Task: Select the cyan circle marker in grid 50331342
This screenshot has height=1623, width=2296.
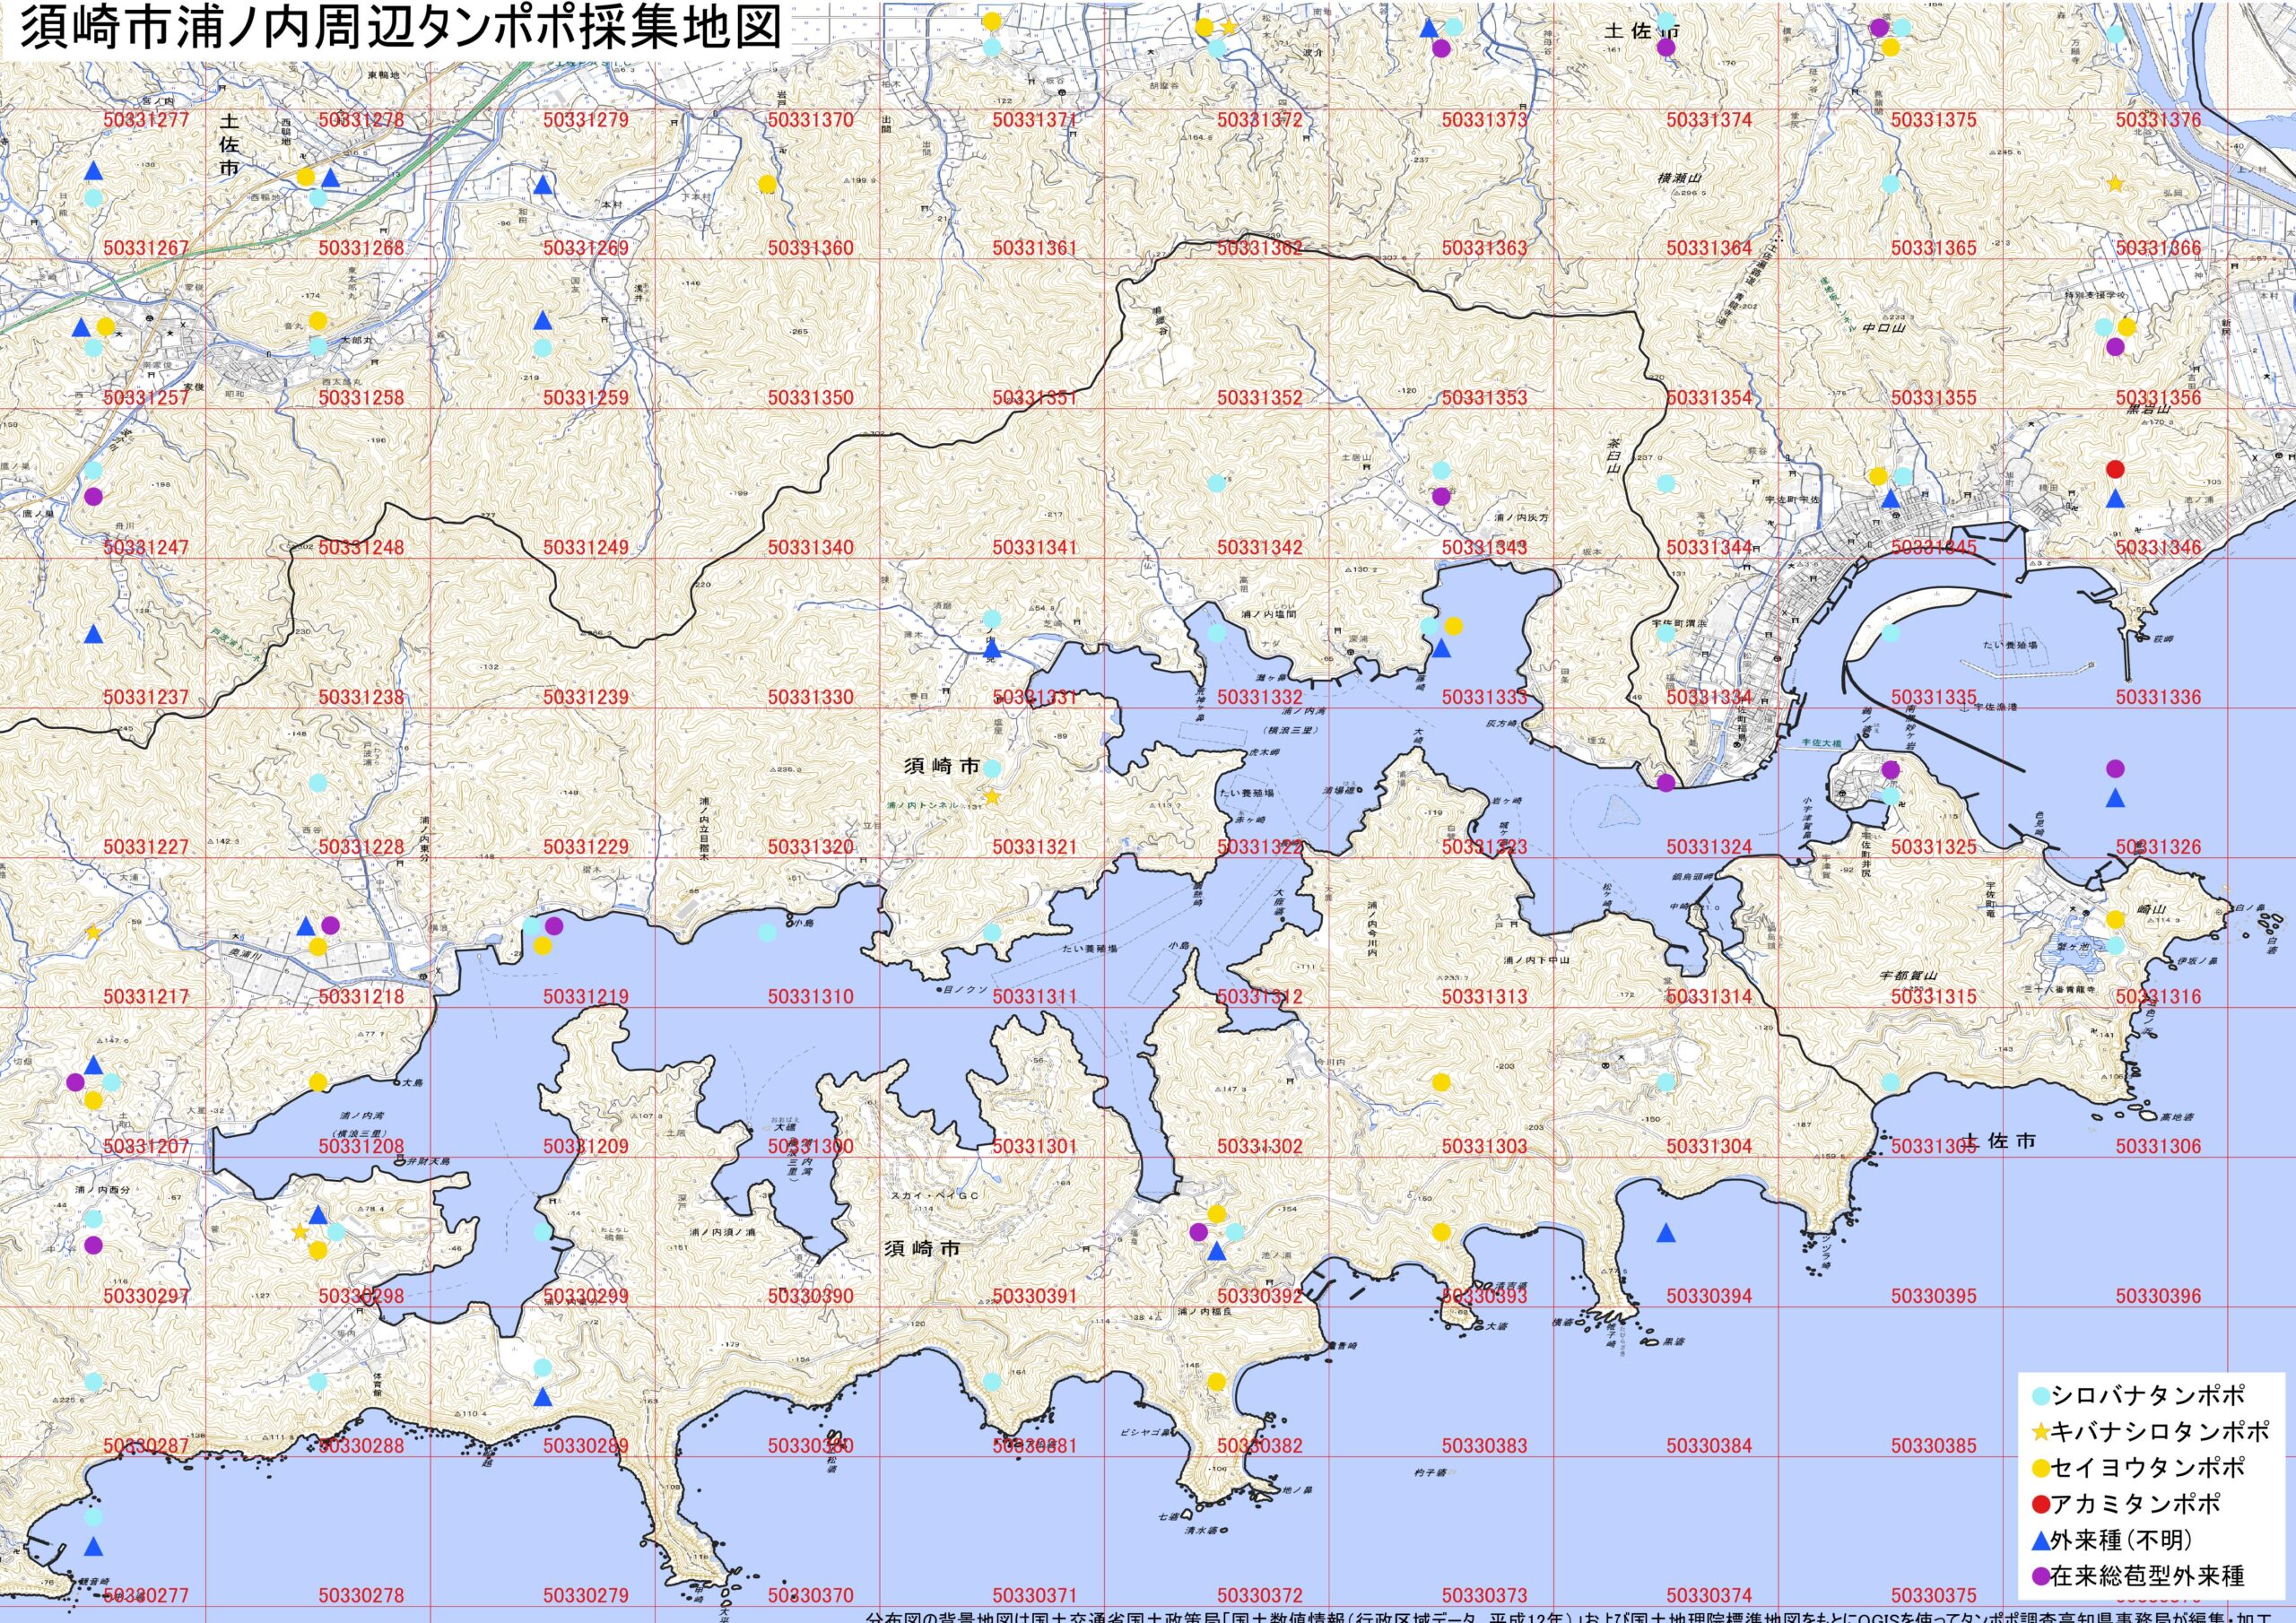Action: (1216, 483)
